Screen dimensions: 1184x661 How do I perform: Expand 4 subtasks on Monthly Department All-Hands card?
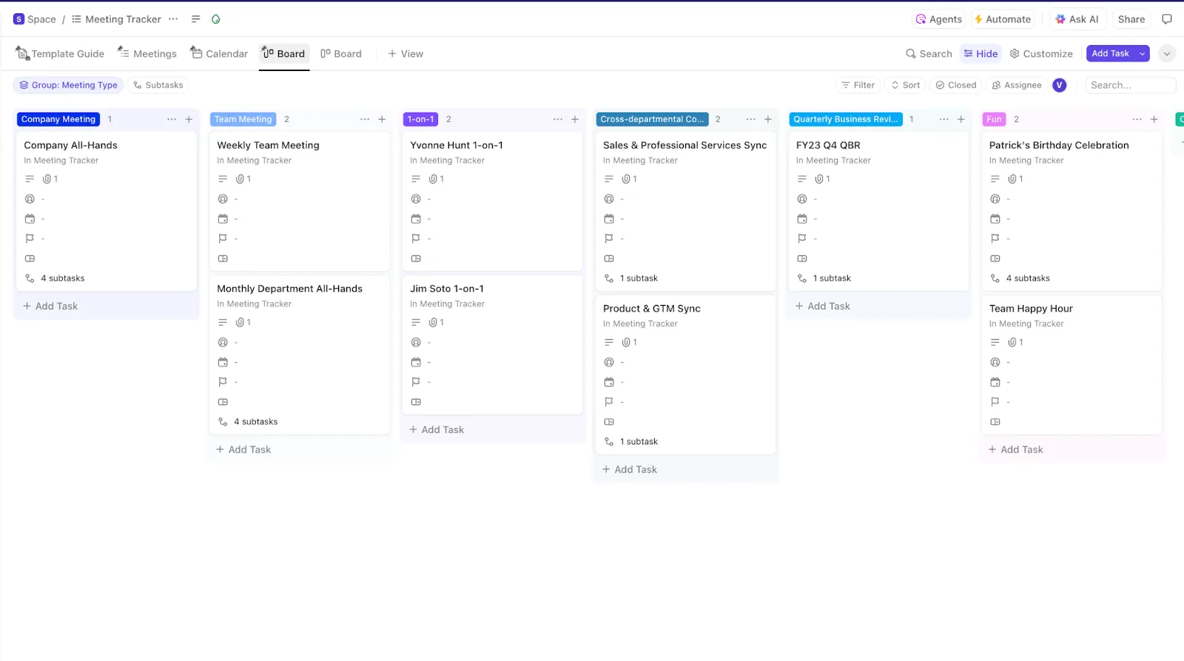pyautogui.click(x=248, y=422)
